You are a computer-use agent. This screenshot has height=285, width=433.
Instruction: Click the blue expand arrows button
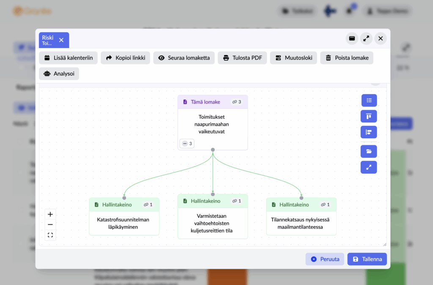[369, 167]
